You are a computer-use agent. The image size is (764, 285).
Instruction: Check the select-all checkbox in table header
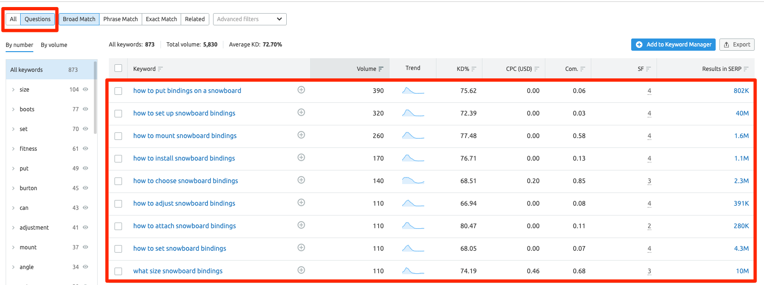click(x=118, y=68)
